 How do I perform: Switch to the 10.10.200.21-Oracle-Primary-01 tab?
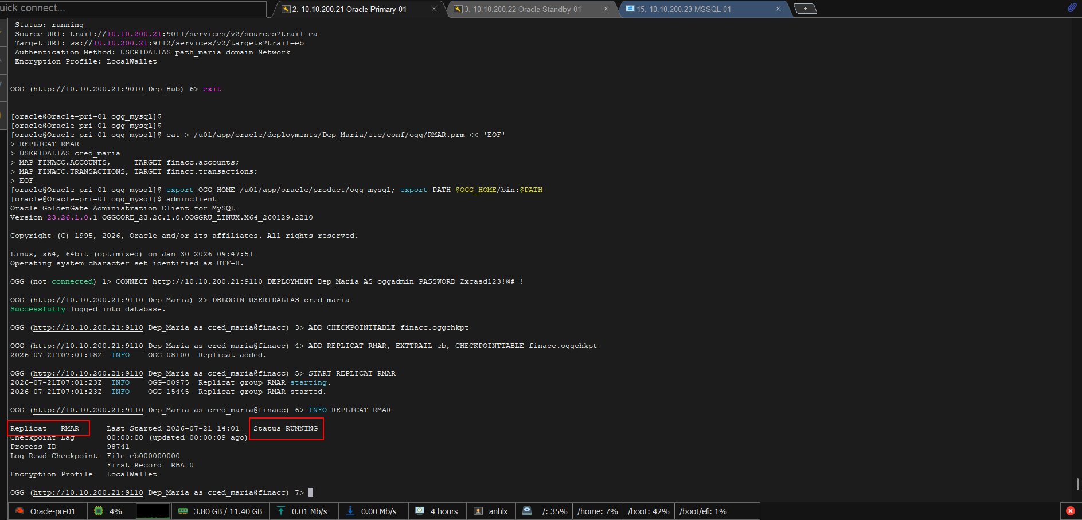[x=349, y=9]
